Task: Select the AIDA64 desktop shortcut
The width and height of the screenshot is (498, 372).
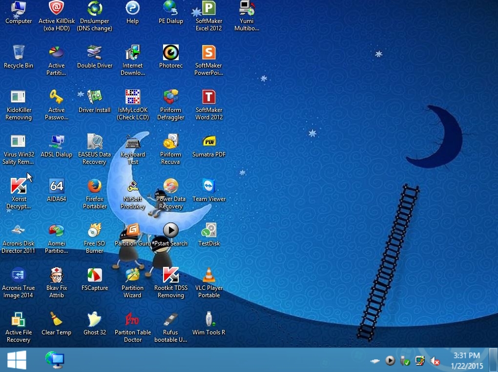Action: tap(57, 186)
